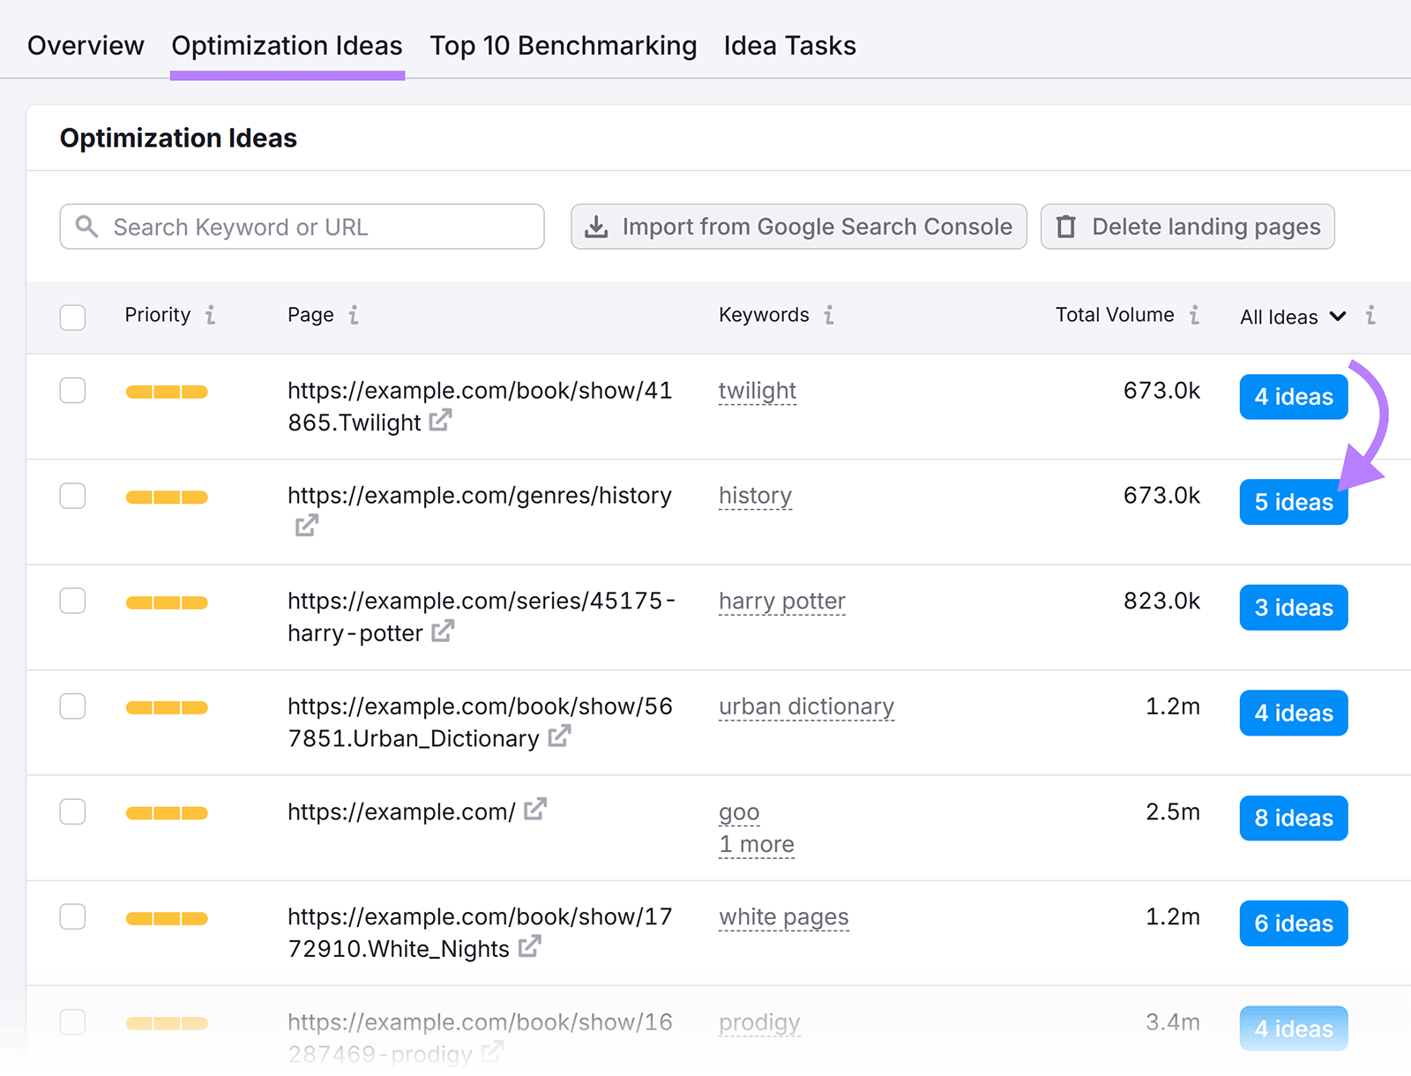
Task: Check the checkbox for the harry potter row
Action: tap(72, 601)
